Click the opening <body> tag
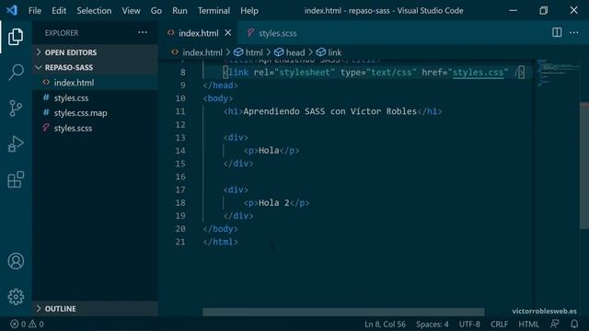 pyautogui.click(x=218, y=98)
